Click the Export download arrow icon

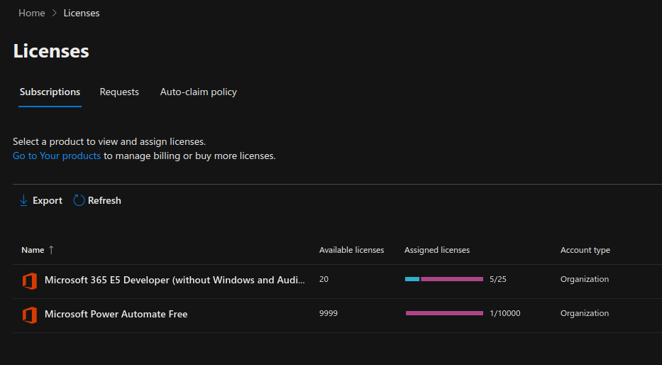pyautogui.click(x=23, y=200)
